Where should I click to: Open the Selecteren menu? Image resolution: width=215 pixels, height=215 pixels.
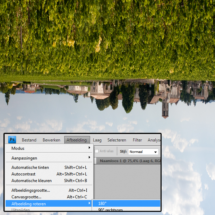pos(117,140)
